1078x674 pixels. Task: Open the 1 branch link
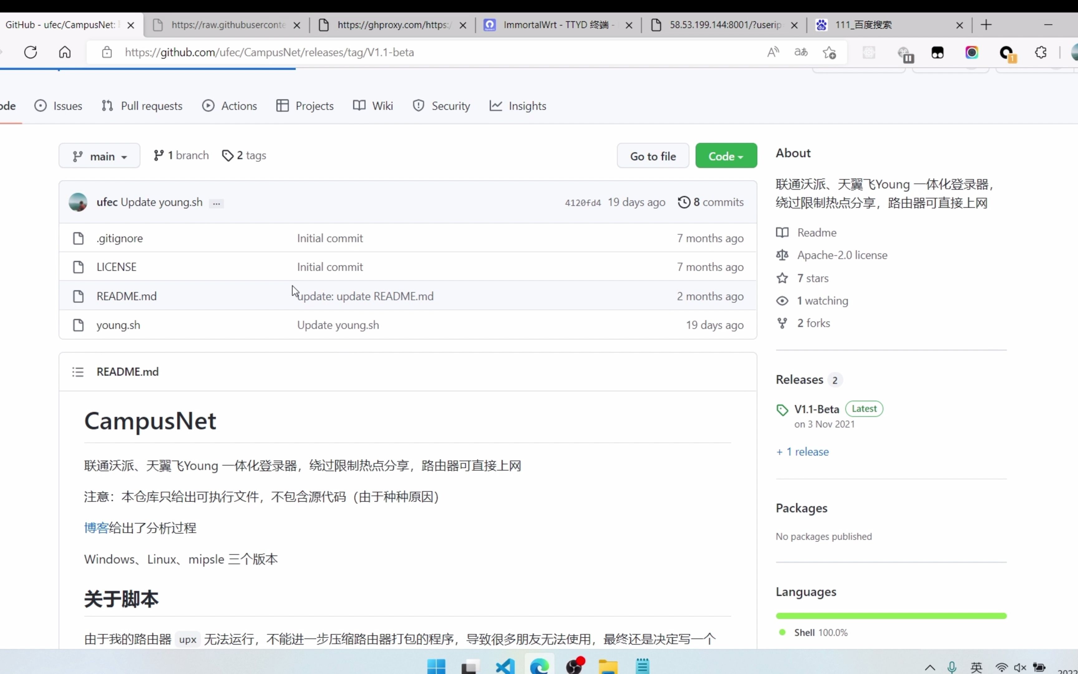pos(181,155)
